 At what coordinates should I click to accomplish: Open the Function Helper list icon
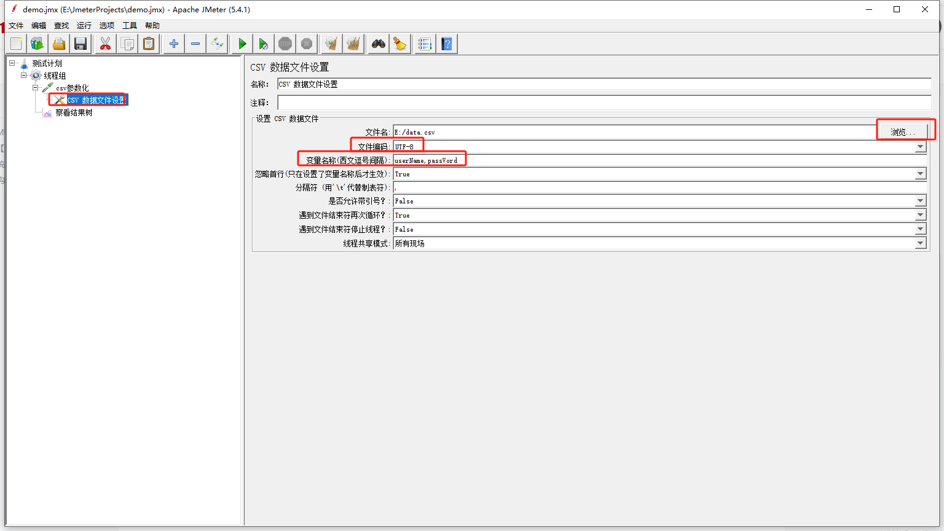point(425,44)
